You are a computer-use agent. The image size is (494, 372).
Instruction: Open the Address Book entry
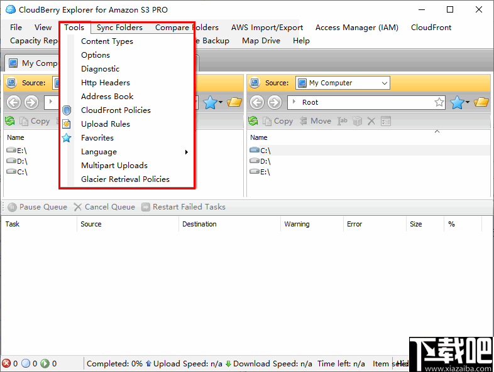107,97
